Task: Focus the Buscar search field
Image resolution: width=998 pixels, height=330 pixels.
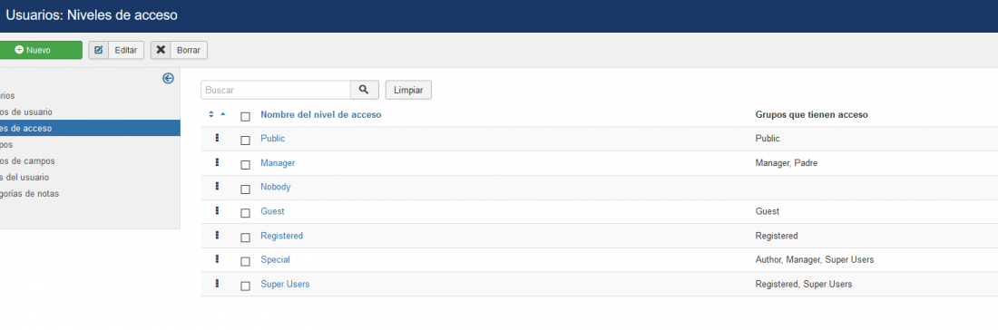Action: [x=276, y=90]
